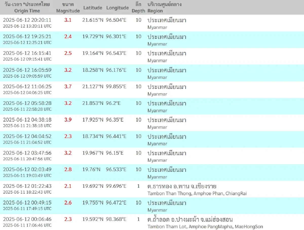
Task: Click latitude 19.592°N
Action: click(x=93, y=219)
